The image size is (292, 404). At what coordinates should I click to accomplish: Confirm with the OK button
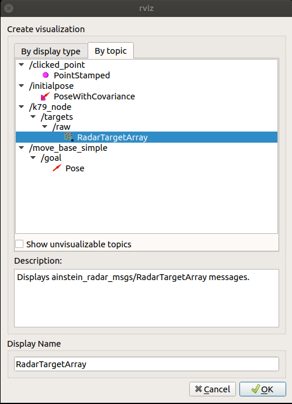pyautogui.click(x=263, y=389)
